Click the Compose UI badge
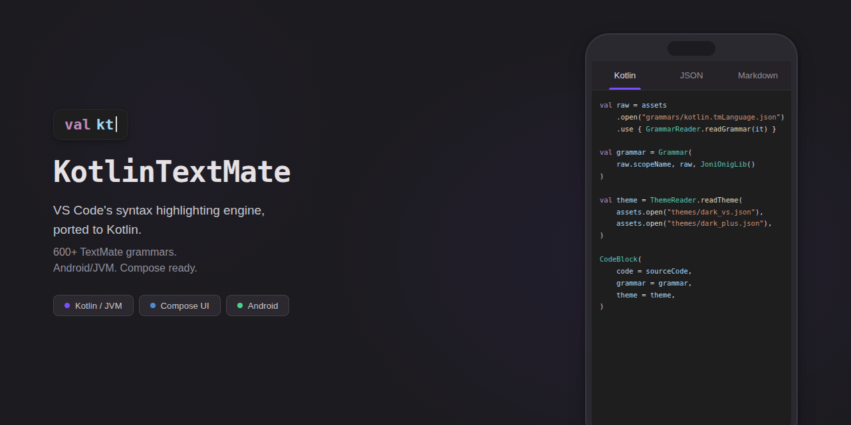 point(180,305)
